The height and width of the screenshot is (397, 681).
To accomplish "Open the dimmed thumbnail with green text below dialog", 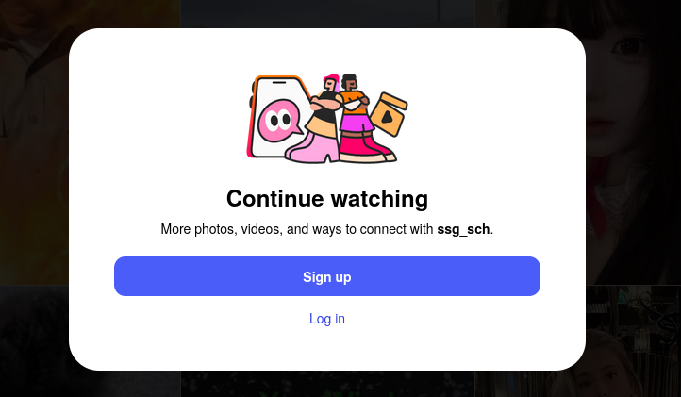I will click(x=327, y=384).
